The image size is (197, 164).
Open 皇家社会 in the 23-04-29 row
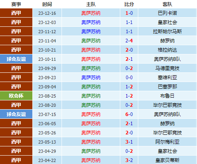tap(167, 151)
